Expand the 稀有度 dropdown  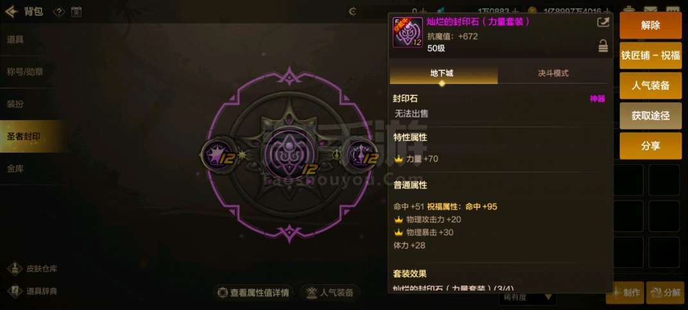click(x=528, y=298)
